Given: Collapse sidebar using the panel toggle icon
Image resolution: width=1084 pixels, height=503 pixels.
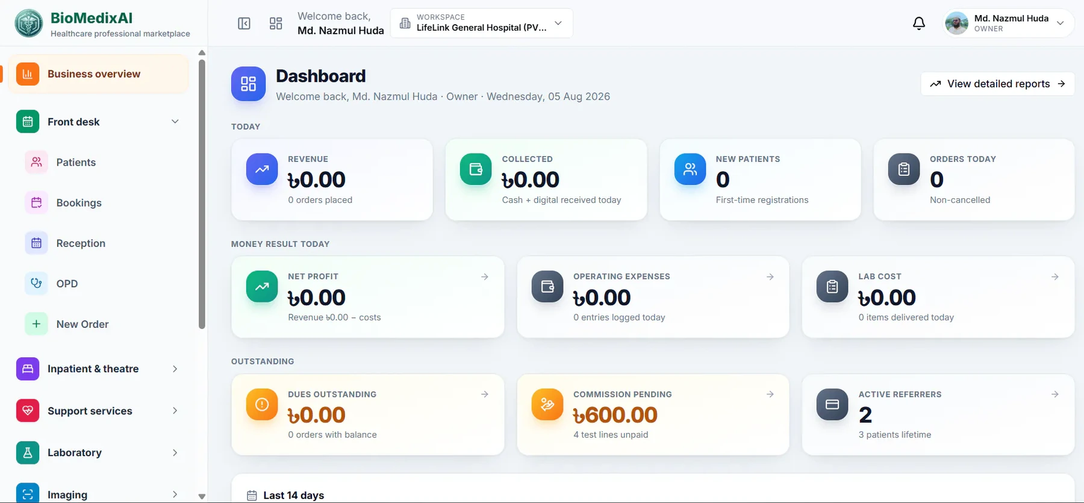Looking at the screenshot, I should pos(244,23).
